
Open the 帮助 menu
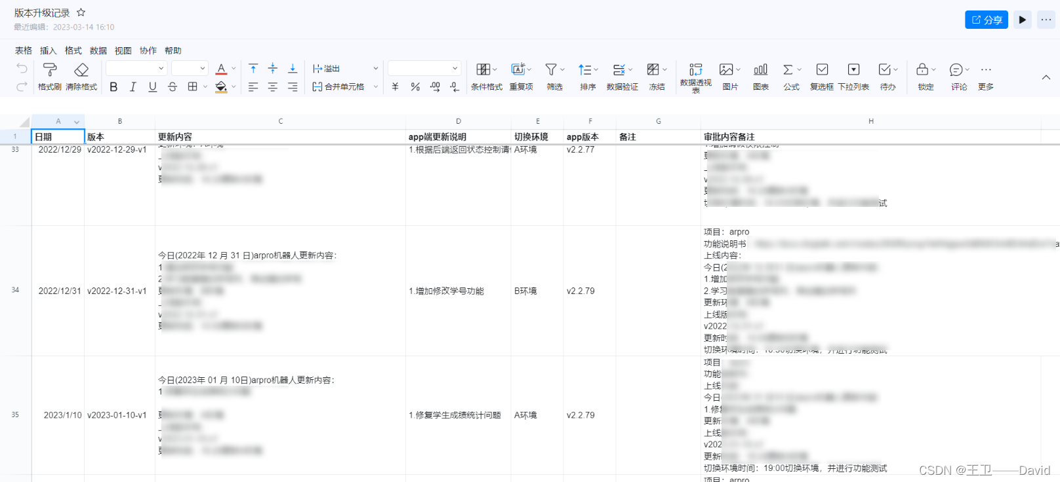173,50
